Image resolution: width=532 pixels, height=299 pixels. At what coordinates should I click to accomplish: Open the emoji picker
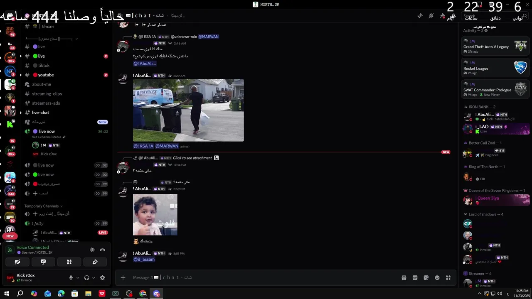tap(437, 277)
